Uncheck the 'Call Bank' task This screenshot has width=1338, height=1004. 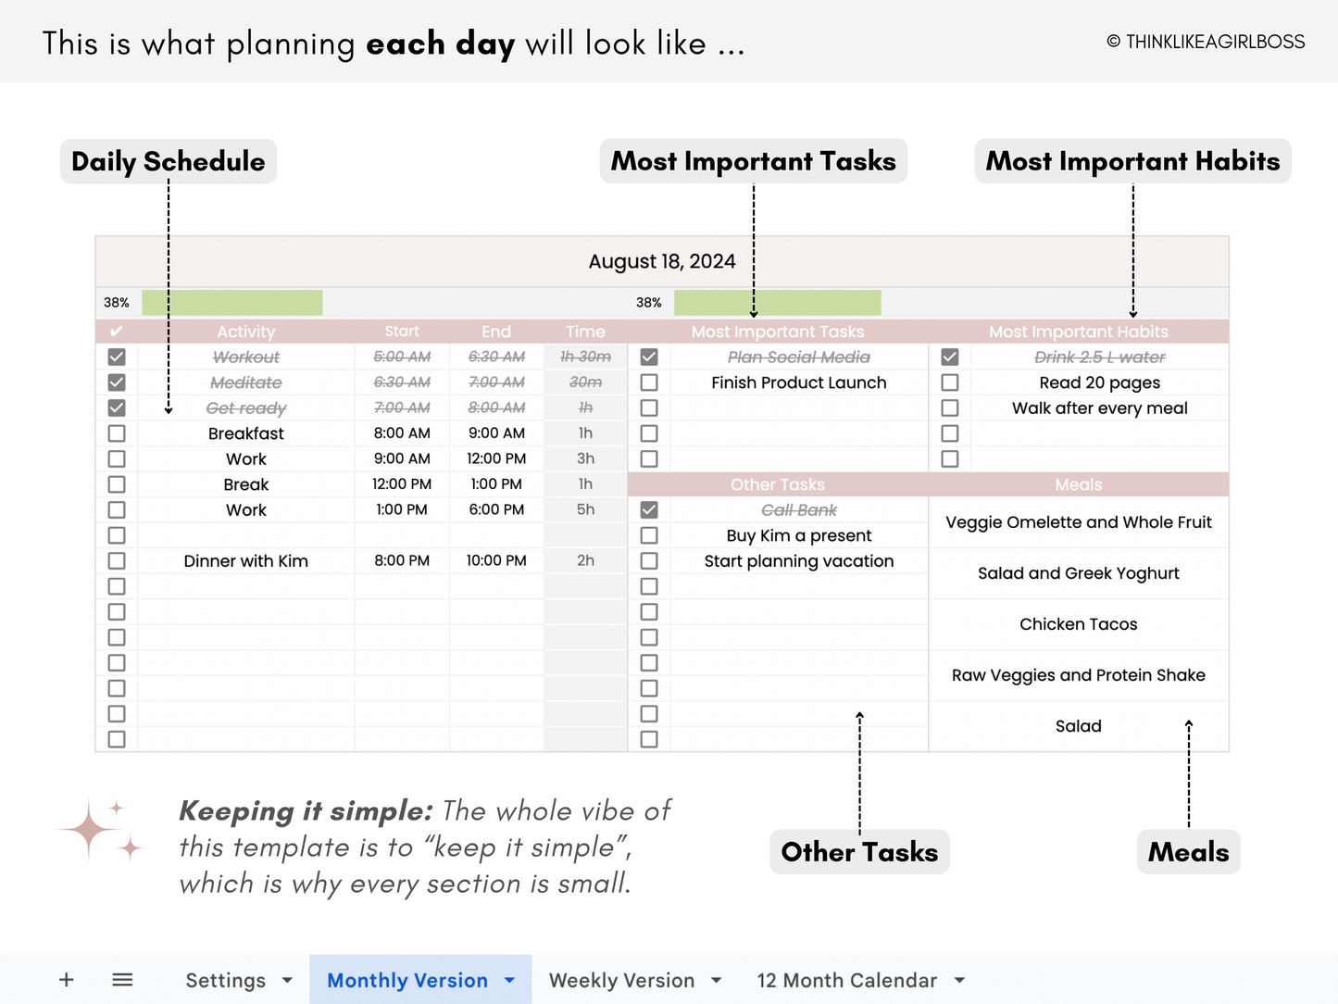click(x=648, y=509)
